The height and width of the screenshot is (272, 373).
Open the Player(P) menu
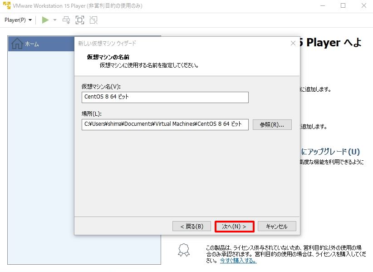18,20
